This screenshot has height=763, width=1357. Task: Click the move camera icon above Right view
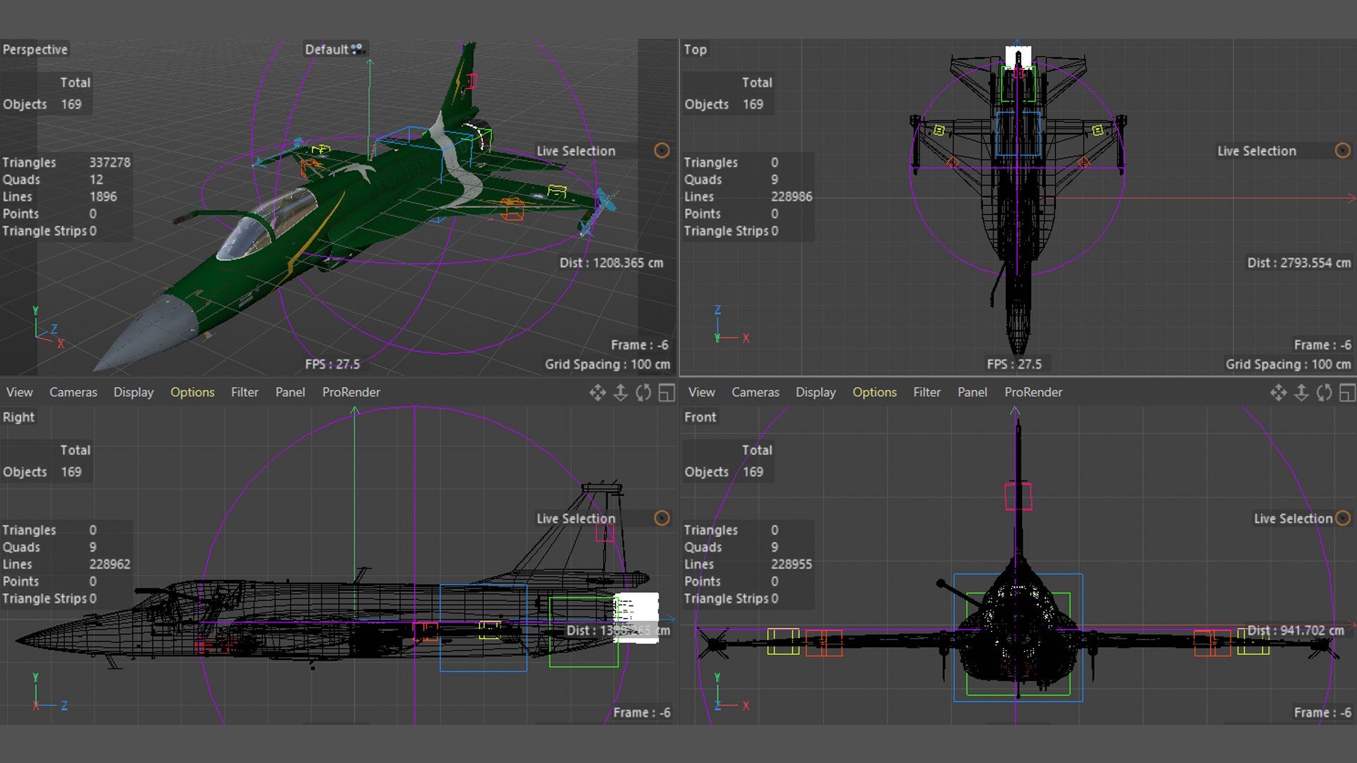click(597, 393)
